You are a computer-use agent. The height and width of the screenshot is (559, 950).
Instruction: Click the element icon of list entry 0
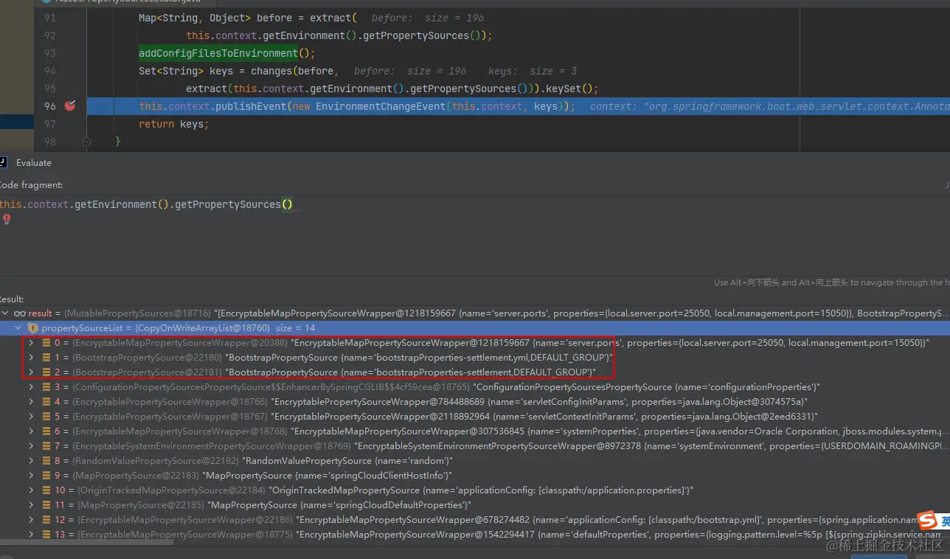pyautogui.click(x=46, y=343)
